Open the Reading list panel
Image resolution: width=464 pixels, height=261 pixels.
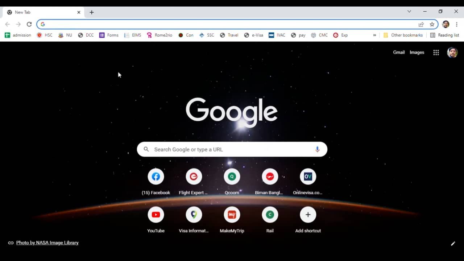pyautogui.click(x=444, y=35)
